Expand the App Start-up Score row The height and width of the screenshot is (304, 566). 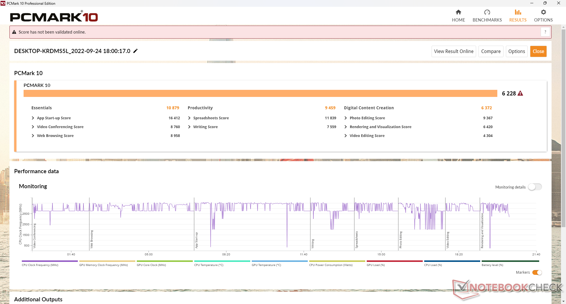[33, 118]
